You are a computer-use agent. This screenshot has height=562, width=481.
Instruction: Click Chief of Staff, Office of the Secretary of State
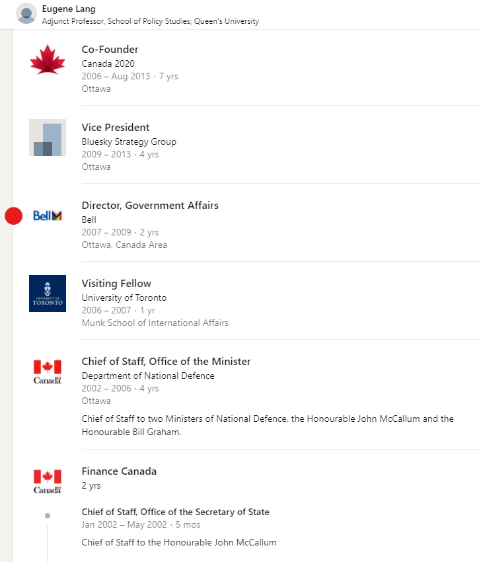click(x=175, y=512)
